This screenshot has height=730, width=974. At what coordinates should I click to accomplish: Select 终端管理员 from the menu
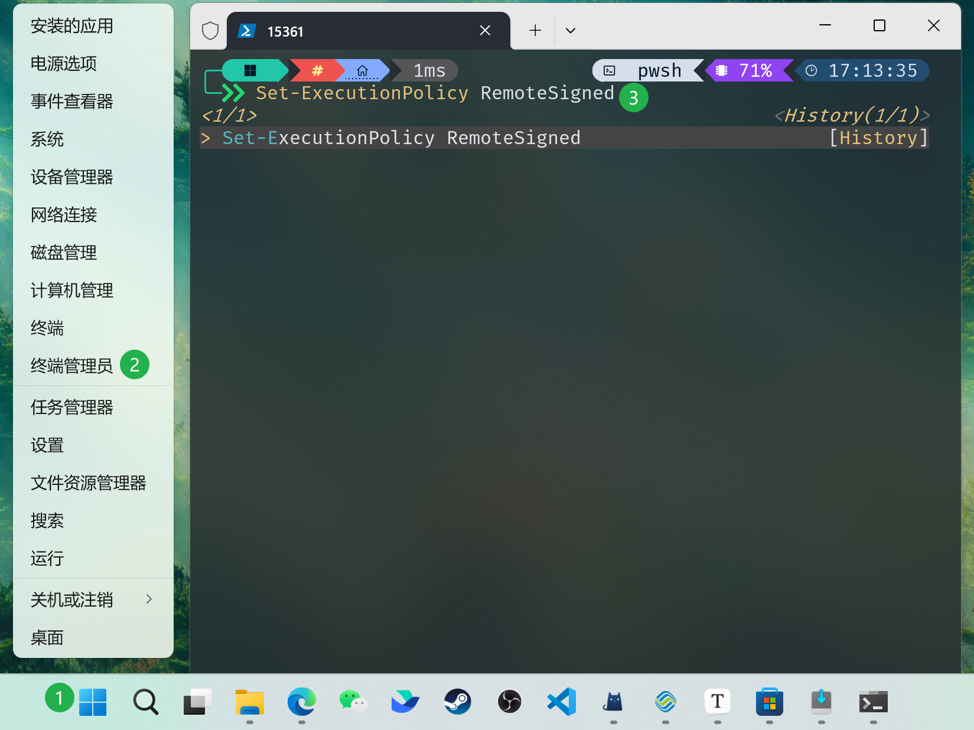71,366
